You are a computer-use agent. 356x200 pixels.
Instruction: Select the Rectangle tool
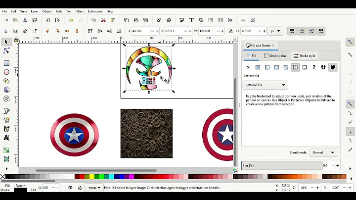pyautogui.click(x=6, y=63)
